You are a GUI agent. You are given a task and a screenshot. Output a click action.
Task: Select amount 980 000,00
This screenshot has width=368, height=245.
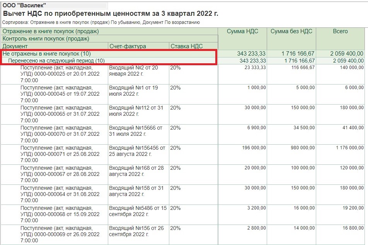303,148
